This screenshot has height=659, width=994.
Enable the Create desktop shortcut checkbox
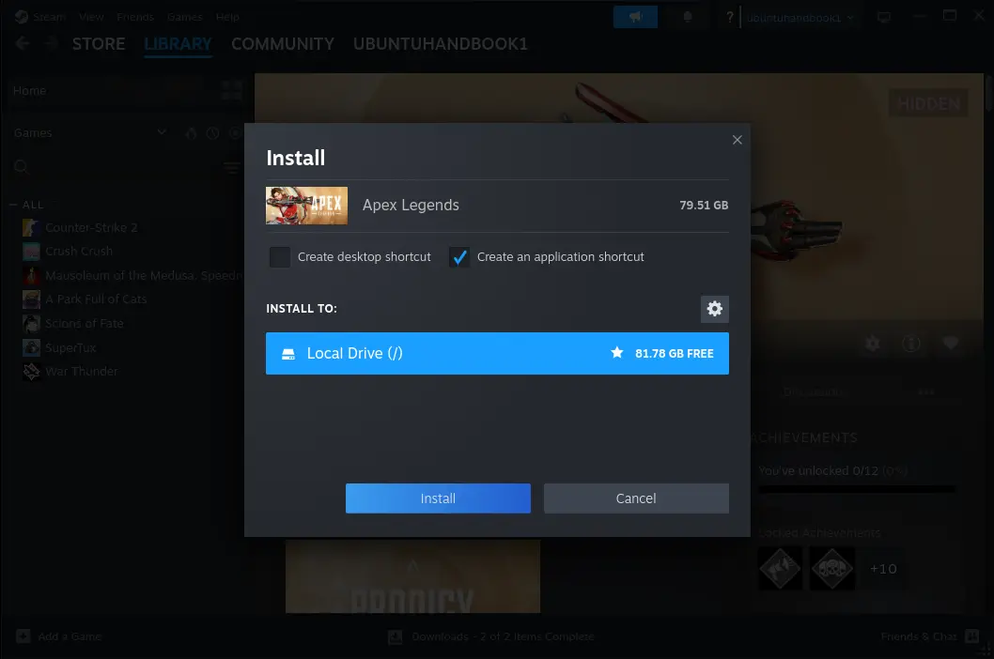click(280, 256)
